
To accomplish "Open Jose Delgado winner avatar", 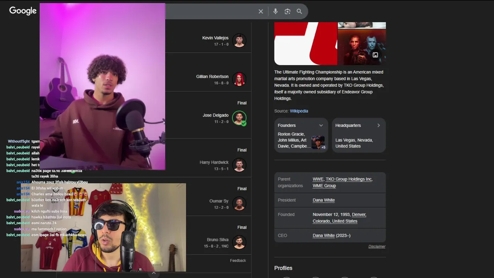I will point(239,118).
